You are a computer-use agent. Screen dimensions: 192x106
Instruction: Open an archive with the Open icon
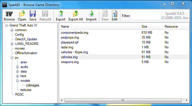tap(22, 14)
